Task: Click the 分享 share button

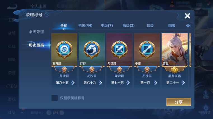Action: [179, 102]
